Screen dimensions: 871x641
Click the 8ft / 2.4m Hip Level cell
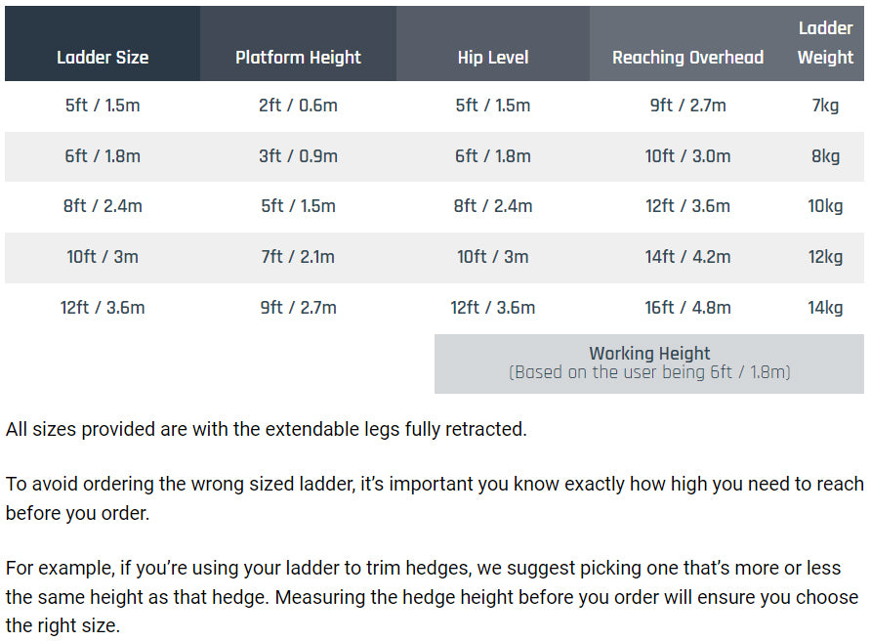pyautogui.click(x=493, y=206)
